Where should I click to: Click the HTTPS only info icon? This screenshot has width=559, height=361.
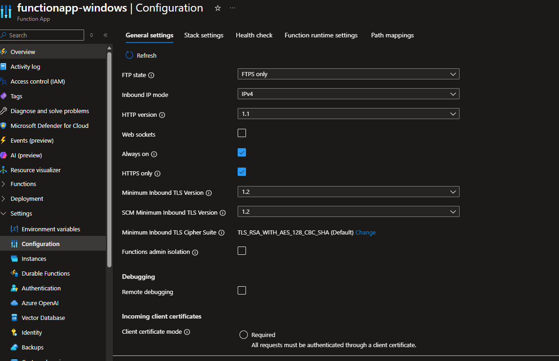point(157,174)
